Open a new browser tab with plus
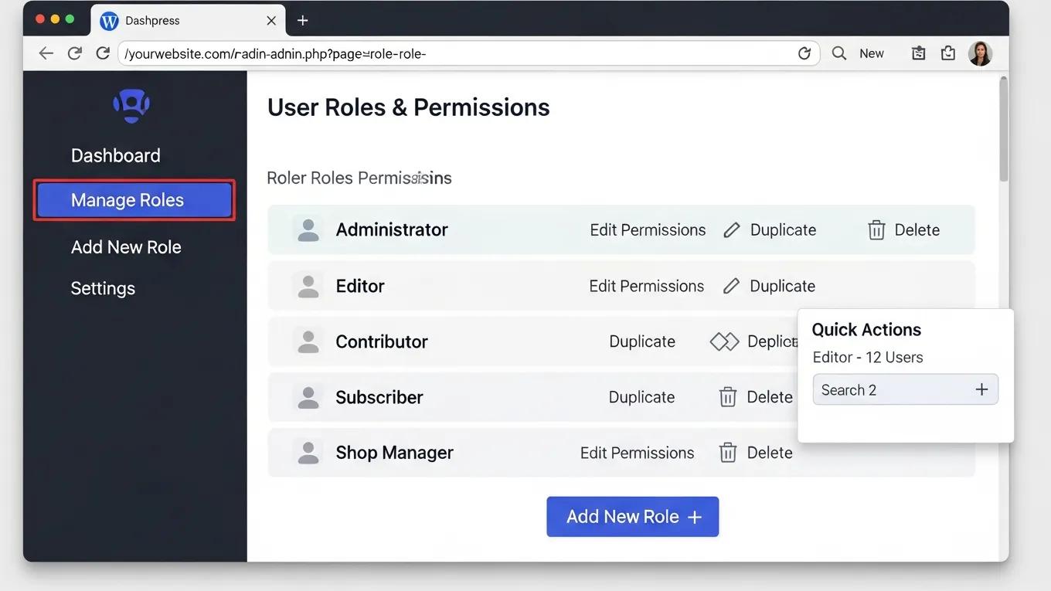Image resolution: width=1051 pixels, height=591 pixels. tap(303, 21)
